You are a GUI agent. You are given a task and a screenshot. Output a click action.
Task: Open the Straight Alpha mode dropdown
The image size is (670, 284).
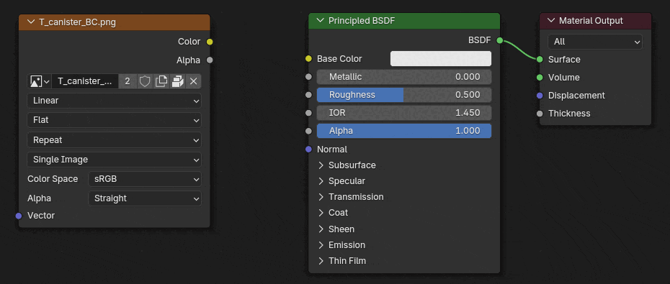(145, 198)
